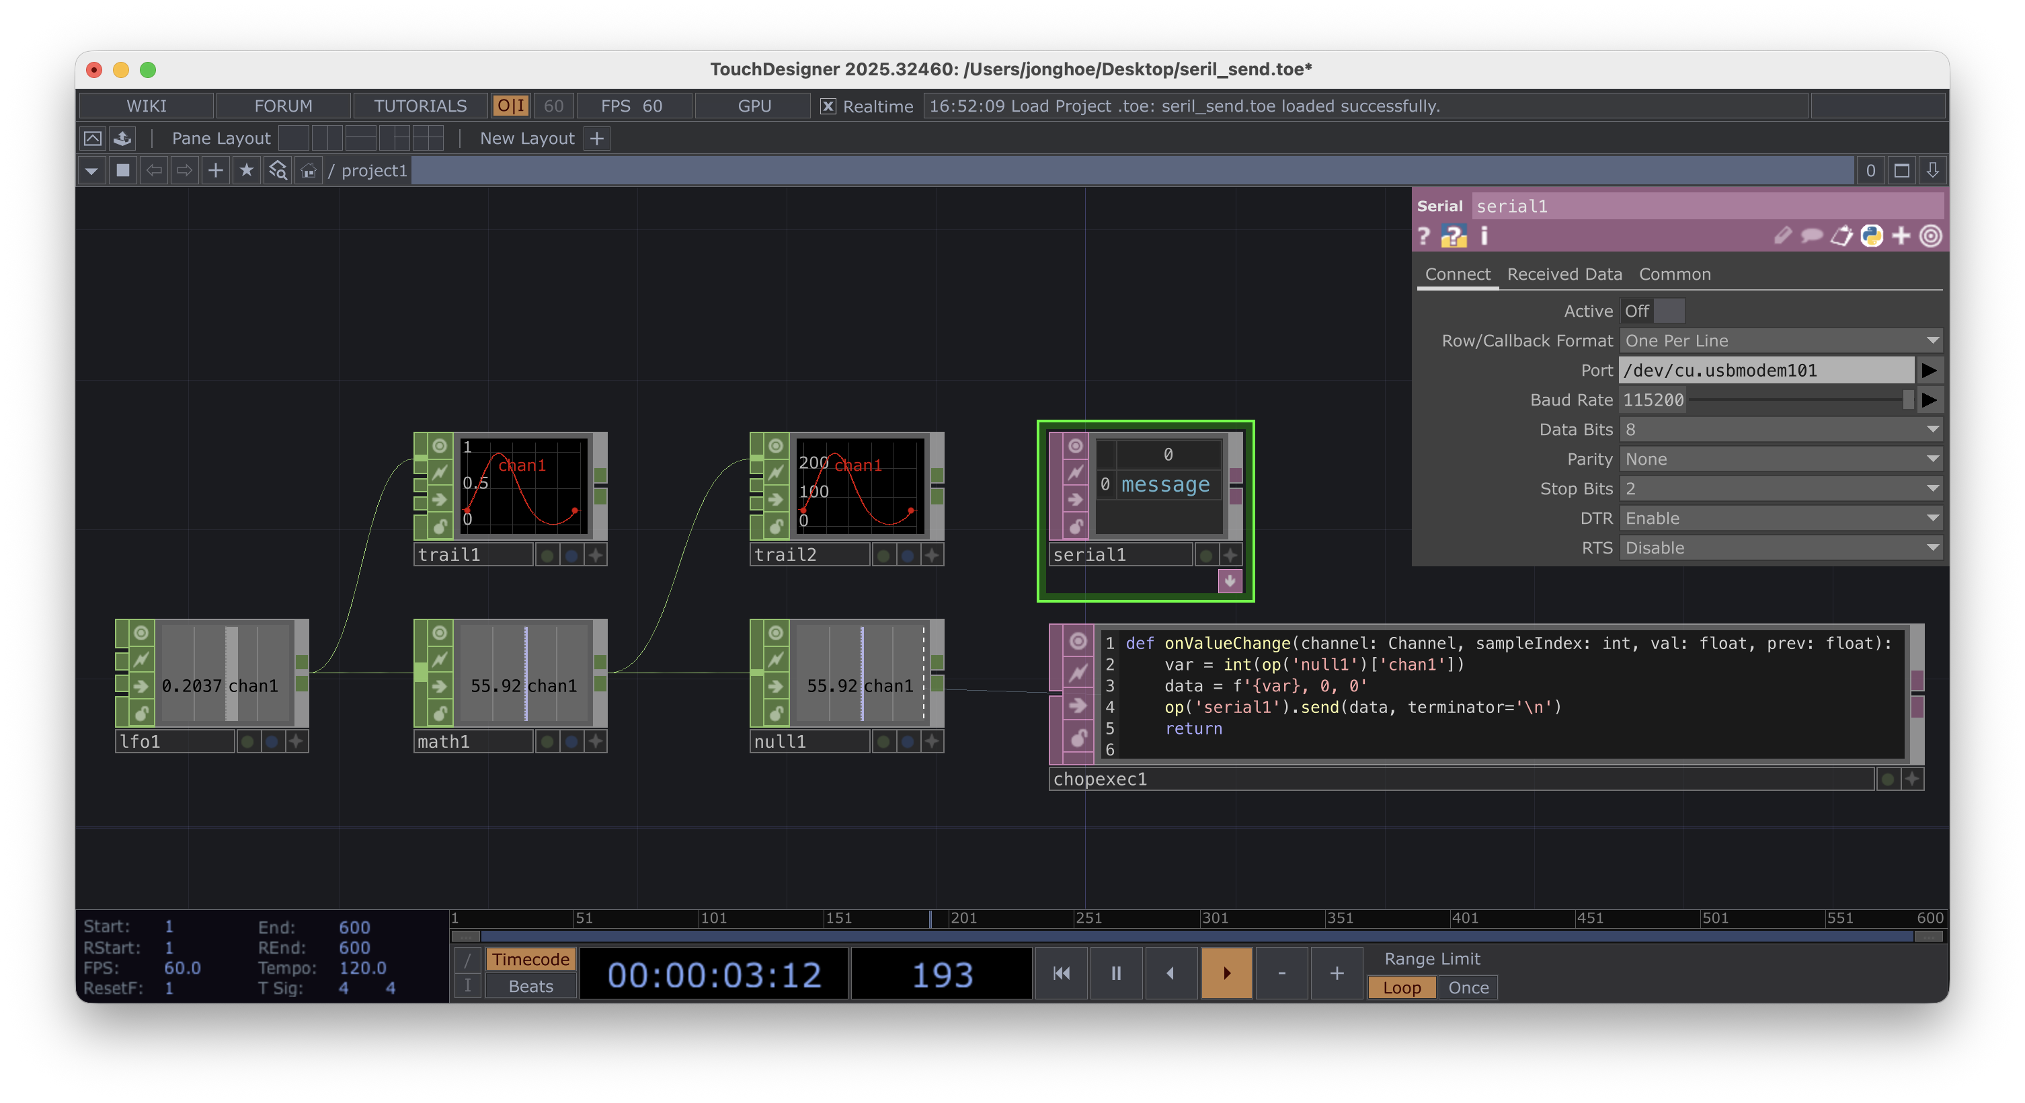Go back with the left arrow icon

click(154, 169)
